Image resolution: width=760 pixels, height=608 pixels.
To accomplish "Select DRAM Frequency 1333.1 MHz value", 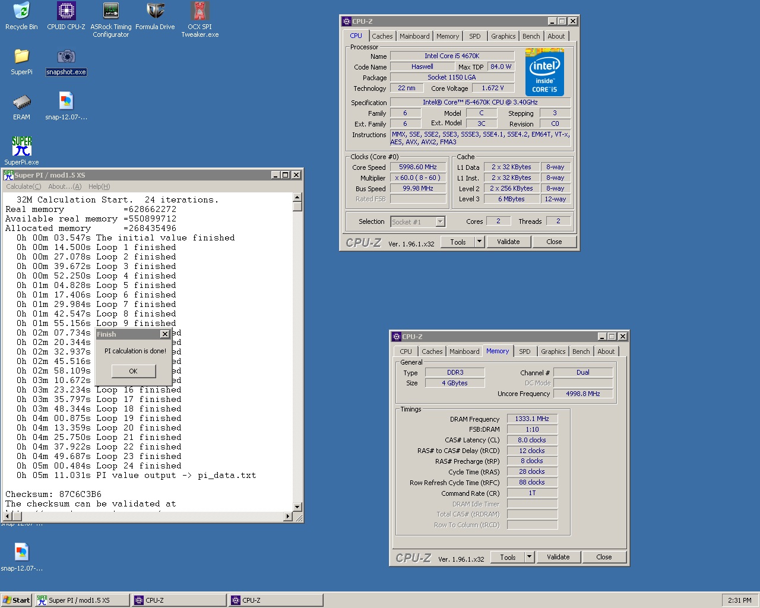I will coord(532,419).
